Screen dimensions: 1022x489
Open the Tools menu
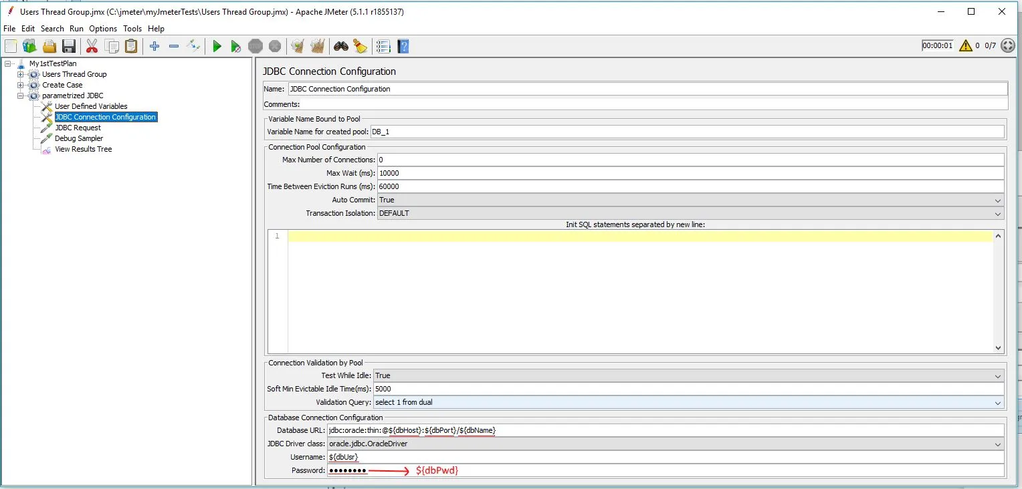[x=132, y=29]
